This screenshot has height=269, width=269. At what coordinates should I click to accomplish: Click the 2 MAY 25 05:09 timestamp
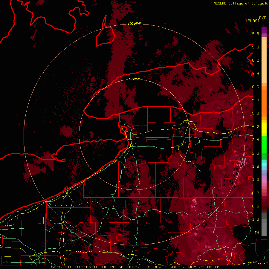coord(202,267)
